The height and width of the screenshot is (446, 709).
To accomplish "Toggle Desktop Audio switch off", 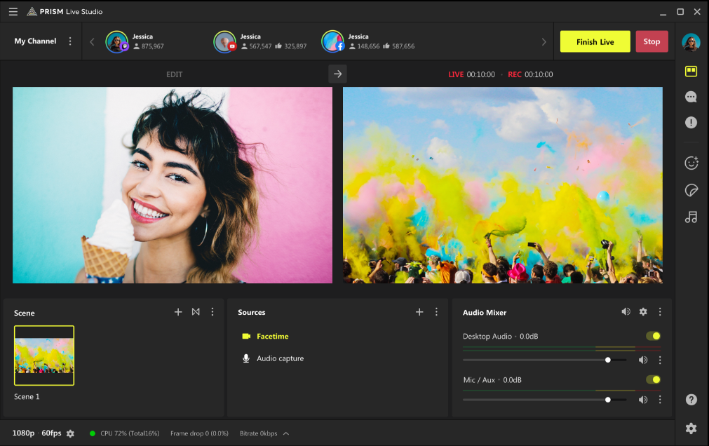I will point(653,336).
